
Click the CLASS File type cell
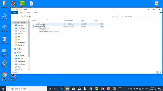(x=84, y=24)
